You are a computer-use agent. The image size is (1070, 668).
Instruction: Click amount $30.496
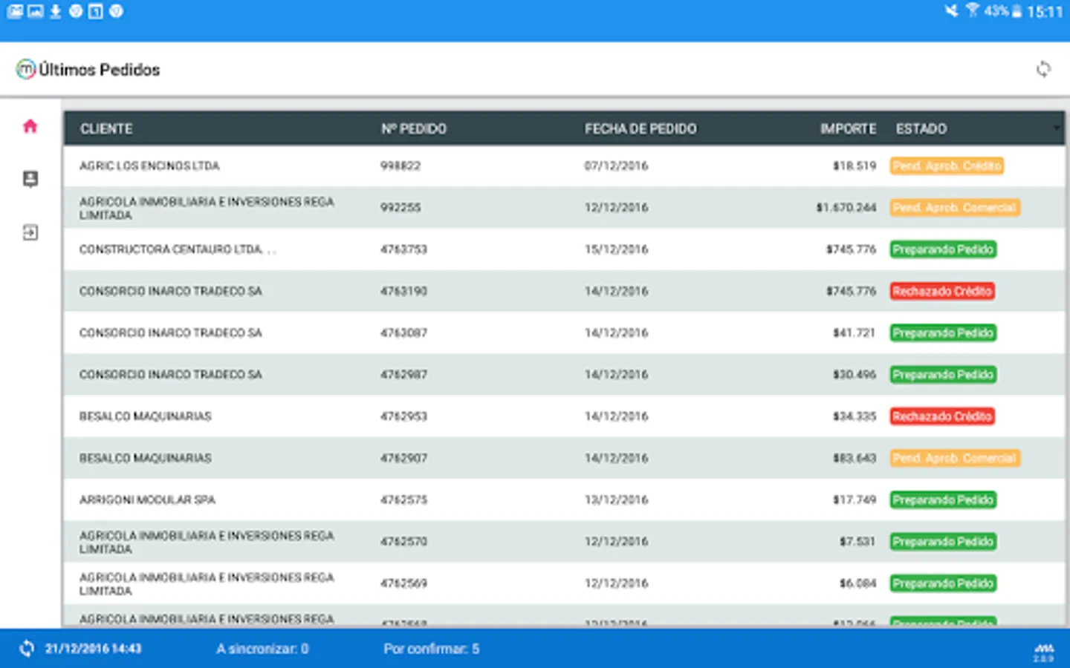click(x=855, y=374)
